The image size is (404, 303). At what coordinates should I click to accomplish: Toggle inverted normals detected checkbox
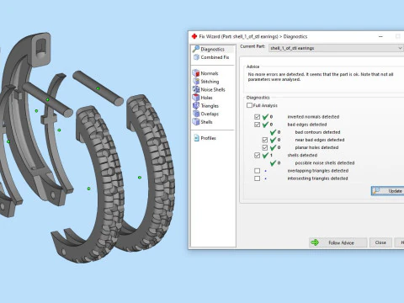click(x=257, y=117)
